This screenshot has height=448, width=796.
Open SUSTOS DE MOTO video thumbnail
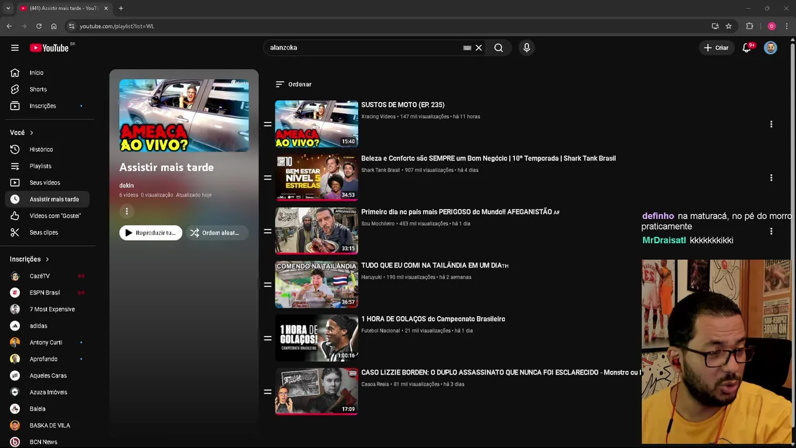tap(317, 124)
